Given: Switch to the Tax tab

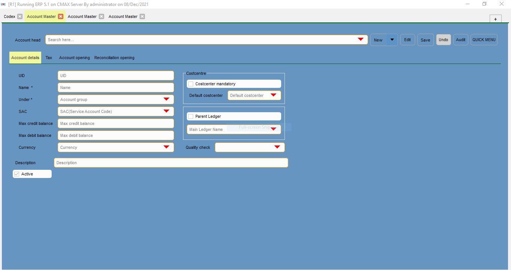Looking at the screenshot, I should pyautogui.click(x=49, y=58).
